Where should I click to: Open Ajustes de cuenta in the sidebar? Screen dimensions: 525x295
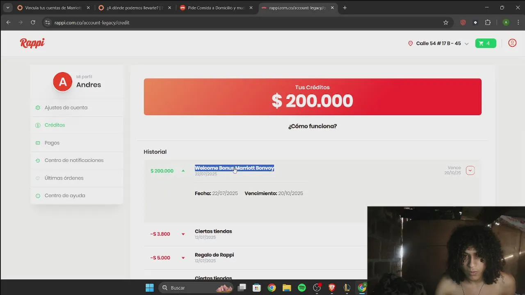coord(77,107)
